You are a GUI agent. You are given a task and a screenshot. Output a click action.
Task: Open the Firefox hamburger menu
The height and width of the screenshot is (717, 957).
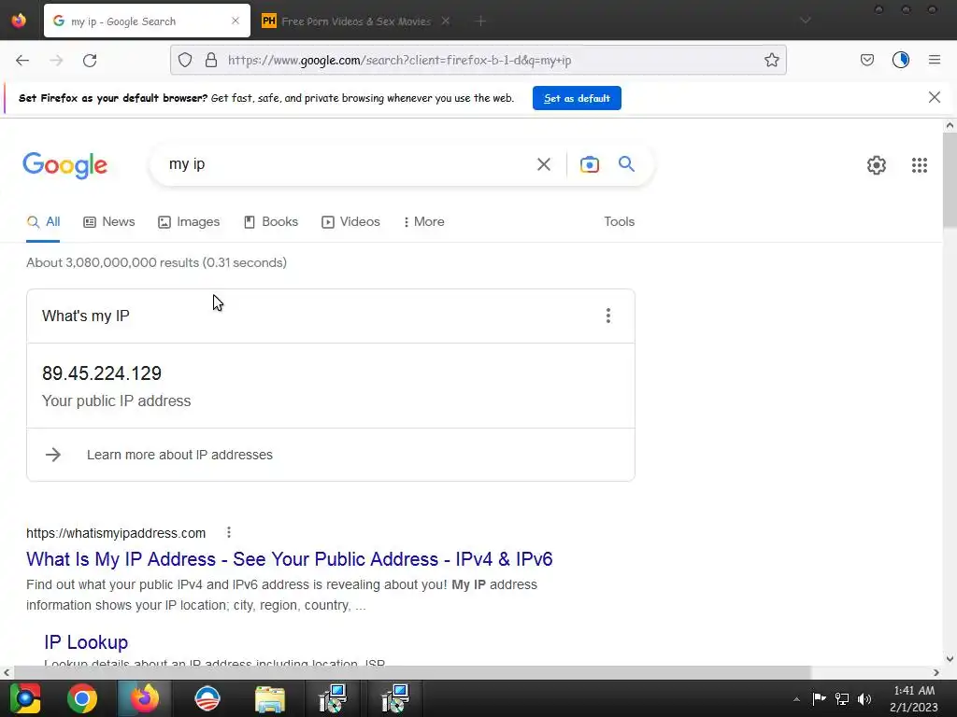935,60
